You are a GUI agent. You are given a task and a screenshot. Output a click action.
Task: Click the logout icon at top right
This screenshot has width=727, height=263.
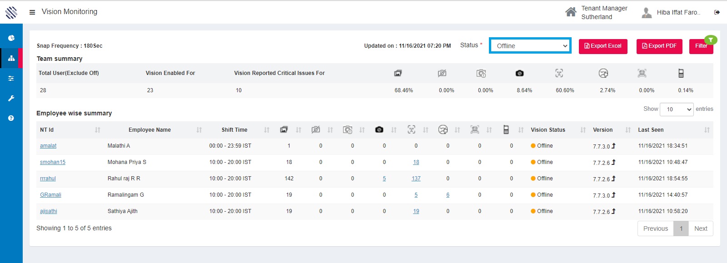pos(717,12)
